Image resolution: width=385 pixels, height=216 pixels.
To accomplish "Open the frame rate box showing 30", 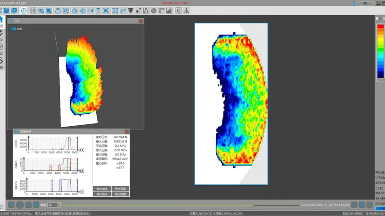I will tap(54, 205).
